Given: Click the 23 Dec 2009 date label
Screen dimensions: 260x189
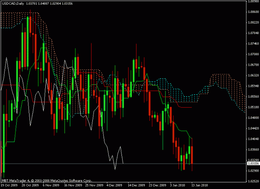Looking at the screenshot, I should pos(158,185).
